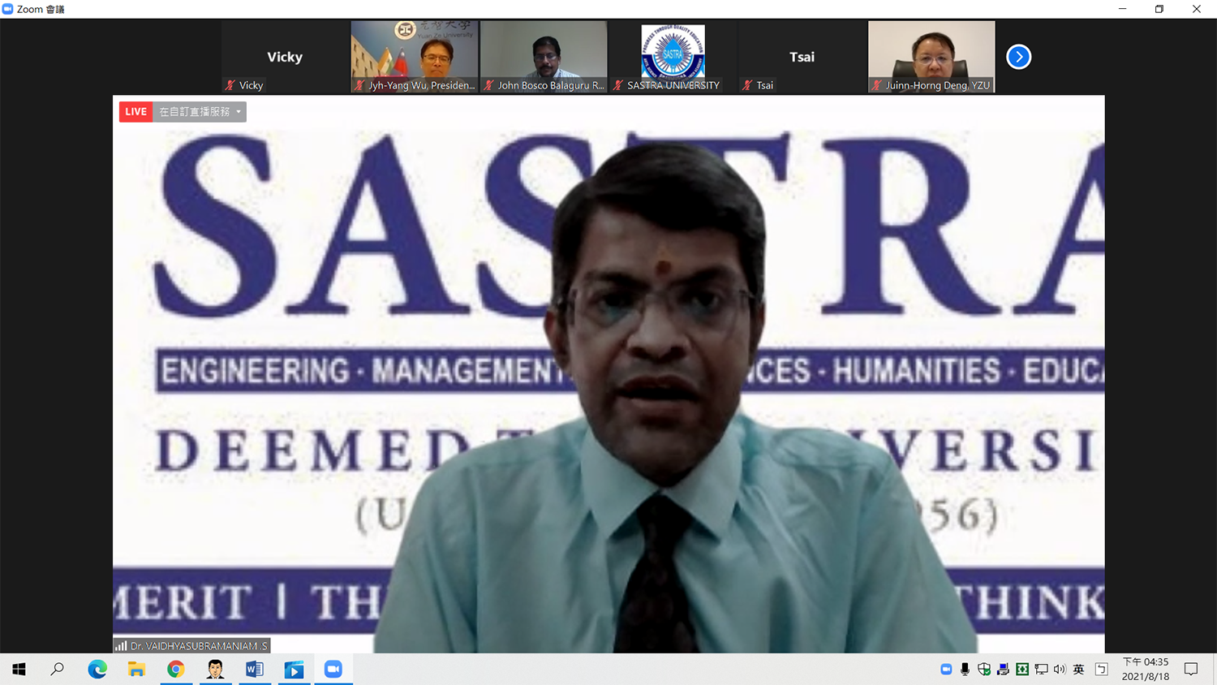The image size is (1217, 685).
Task: Click SASTRA UNIVERSITY's muted microphone icon
Action: click(x=618, y=85)
